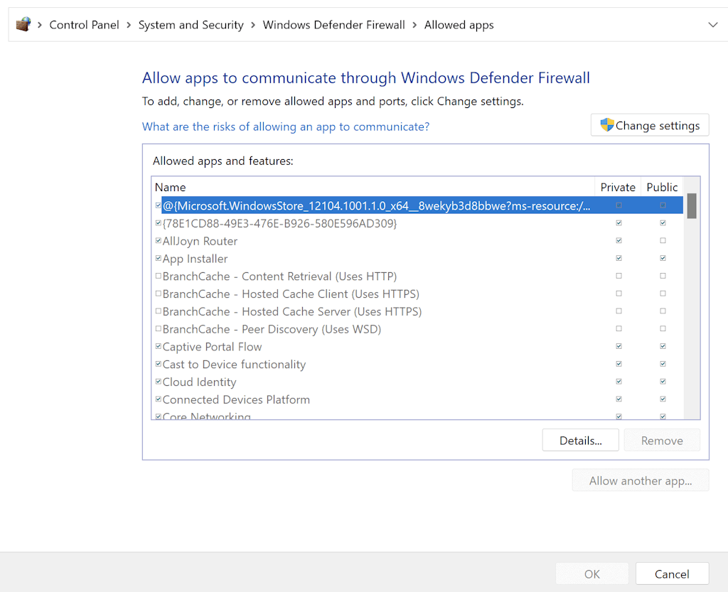This screenshot has height=592, width=728.
Task: Select the Allowed apps breadcrumb
Action: tap(459, 25)
